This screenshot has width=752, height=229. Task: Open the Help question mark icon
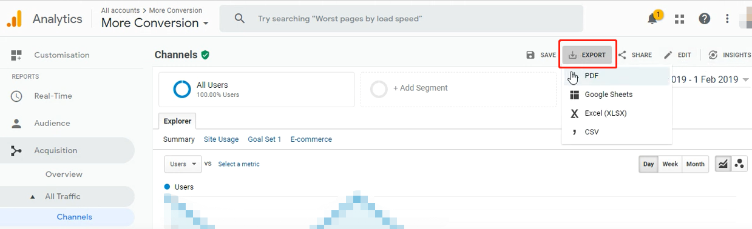click(704, 19)
